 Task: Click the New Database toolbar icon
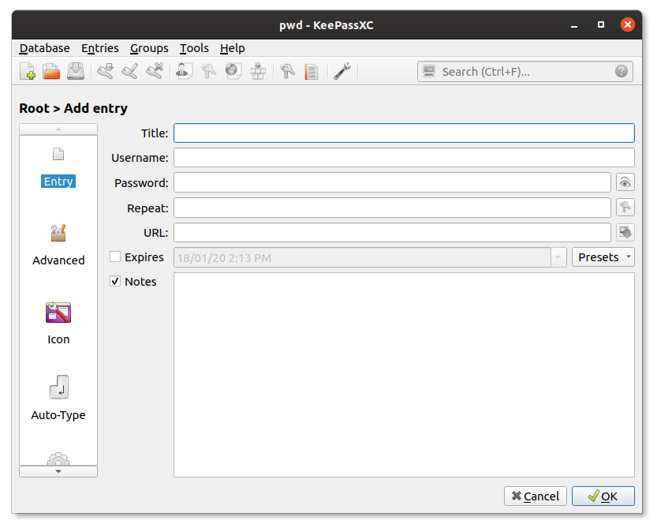pos(28,72)
